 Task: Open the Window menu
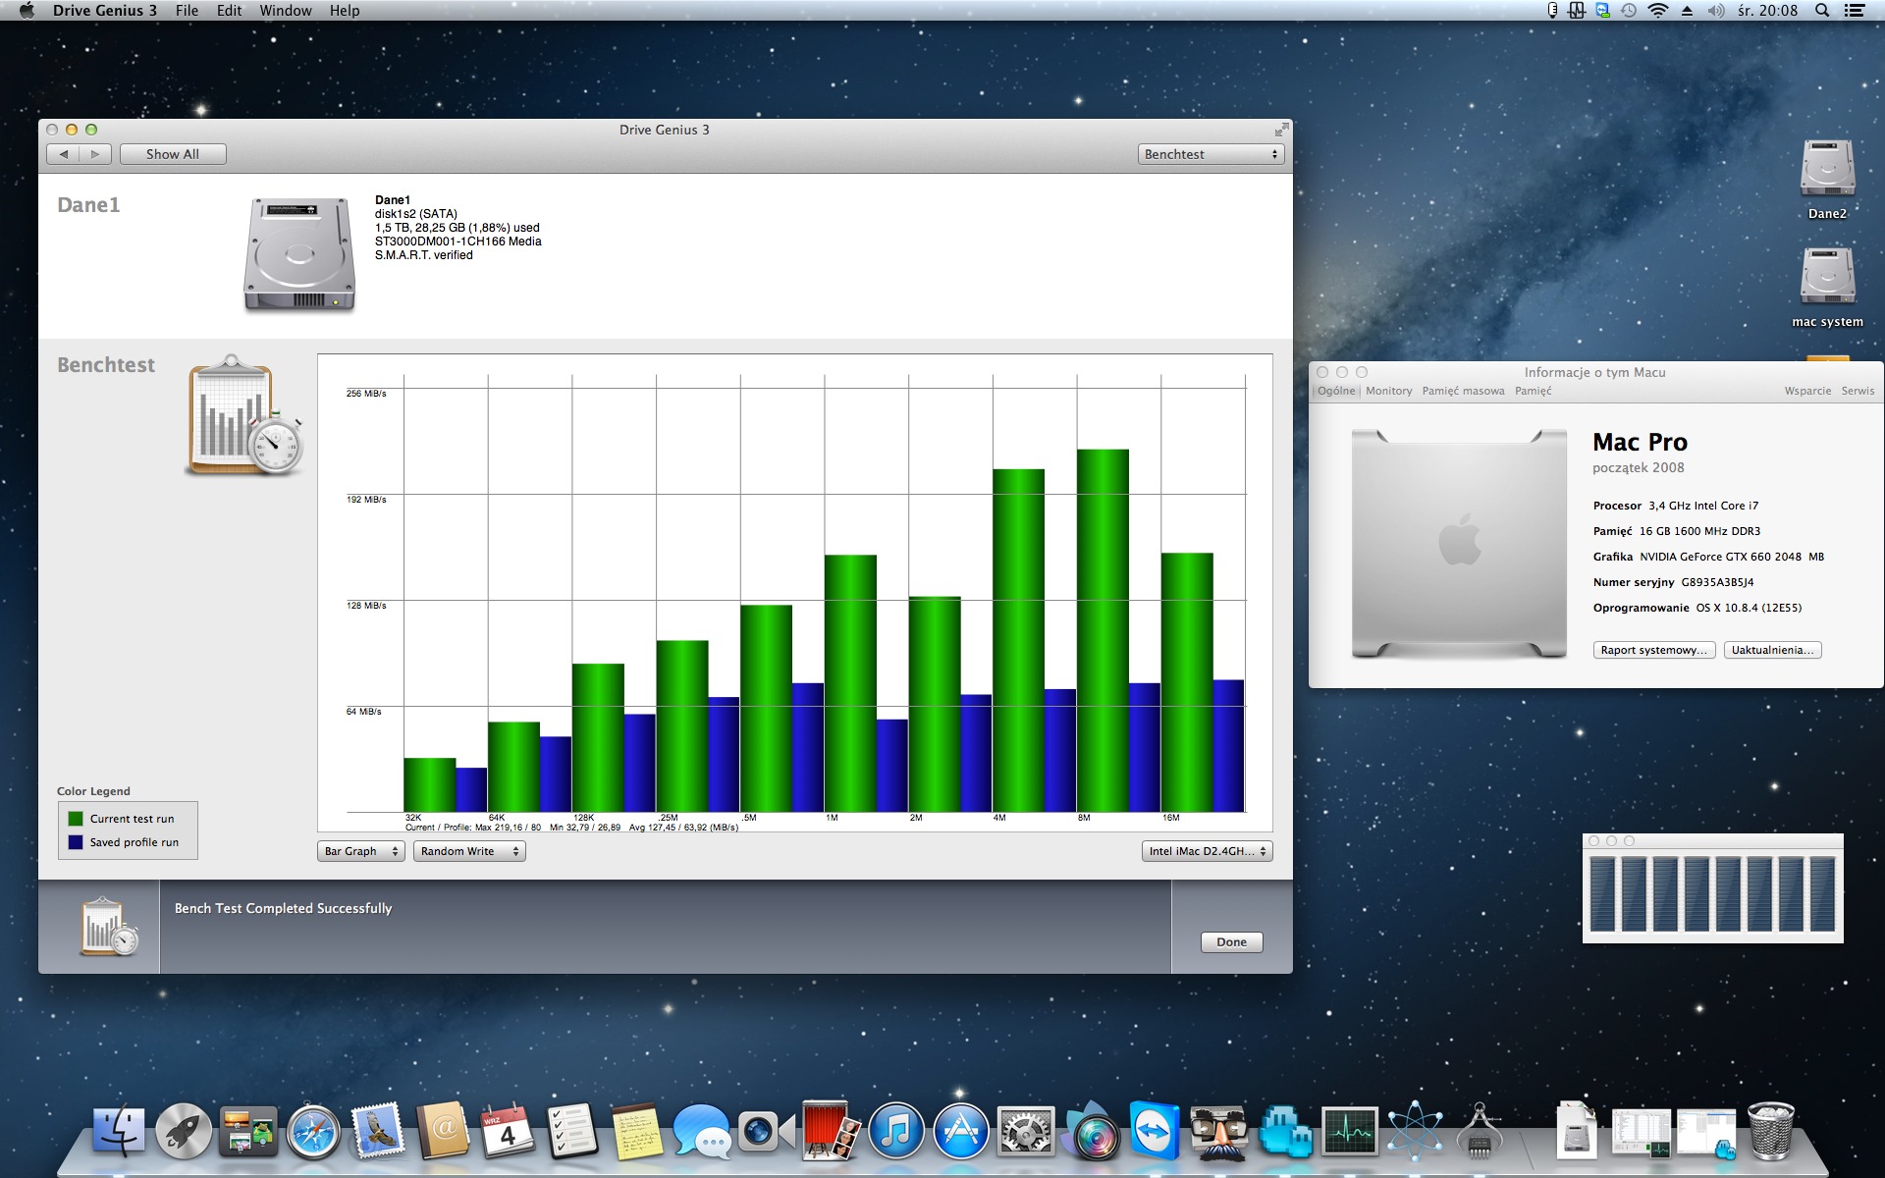286,11
